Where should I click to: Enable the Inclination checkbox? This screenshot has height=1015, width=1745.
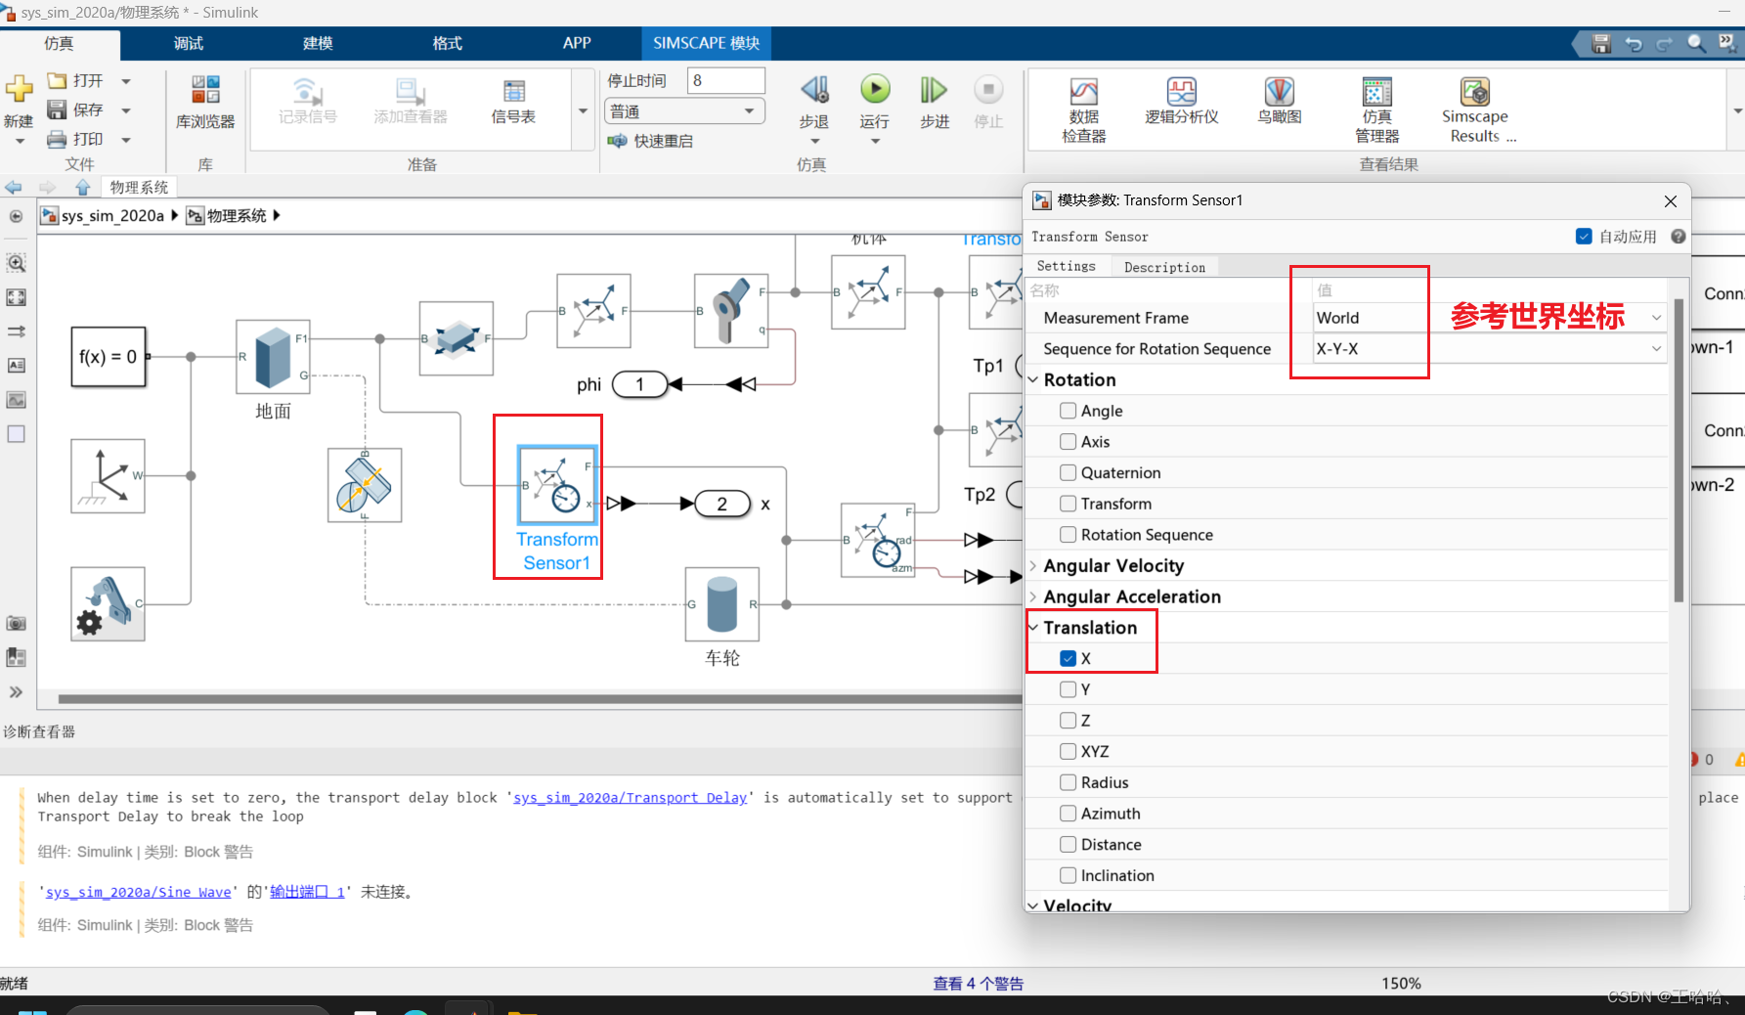coord(1069,876)
